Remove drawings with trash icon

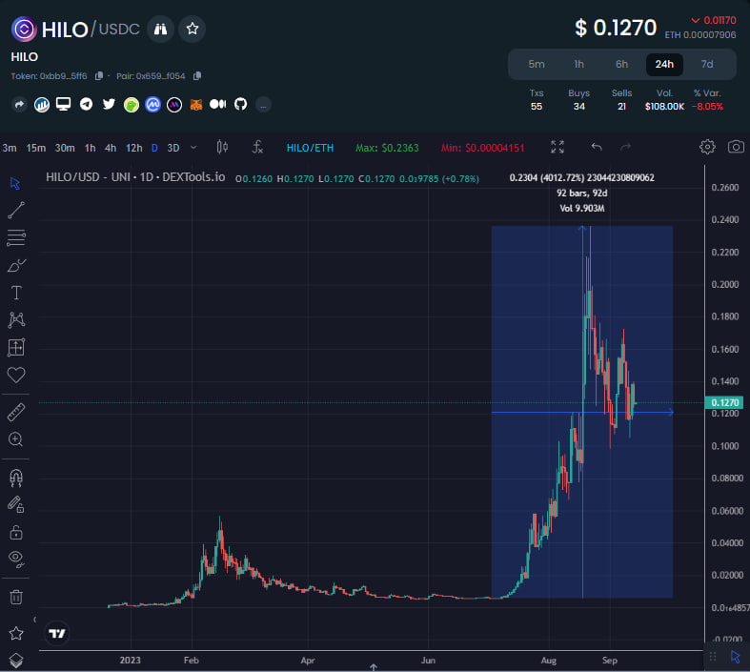pos(16,597)
